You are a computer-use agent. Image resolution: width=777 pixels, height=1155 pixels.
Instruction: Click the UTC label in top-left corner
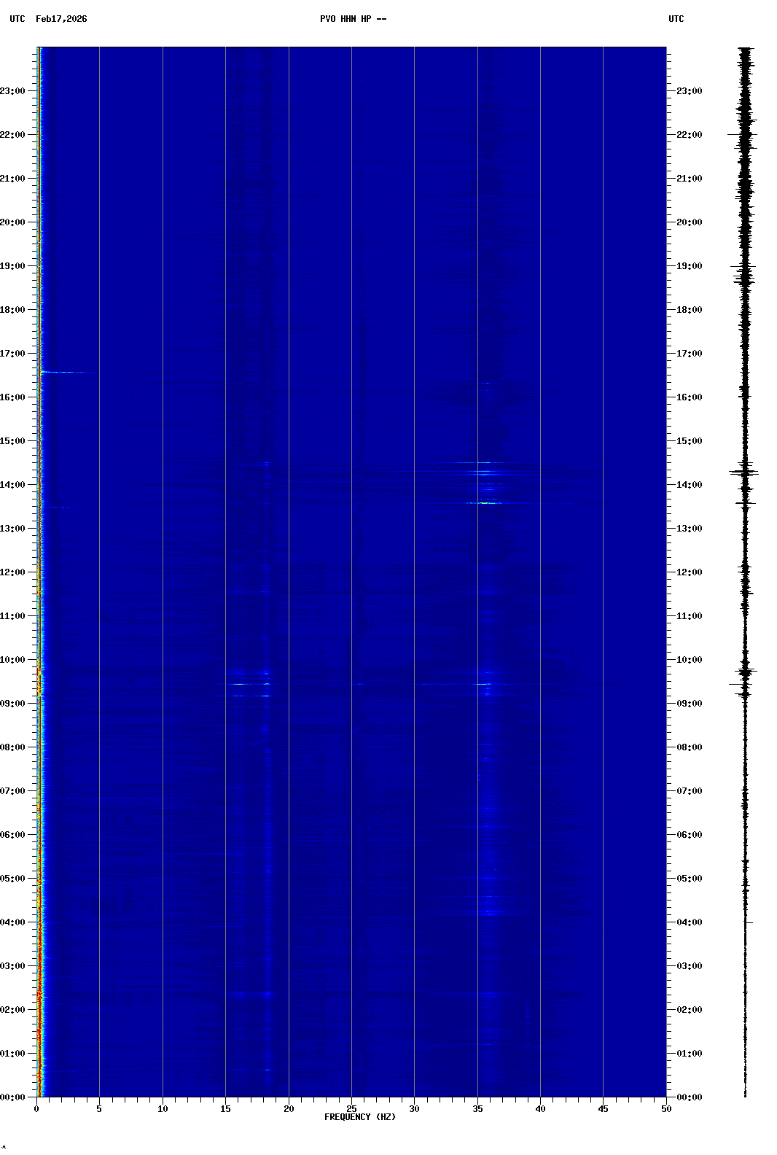coord(17,19)
